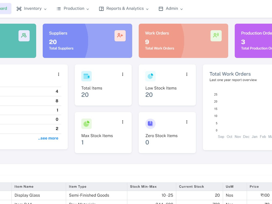The width and height of the screenshot is (272, 204).
Task: Expand the Admin dropdown chevron
Action: coord(181,9)
